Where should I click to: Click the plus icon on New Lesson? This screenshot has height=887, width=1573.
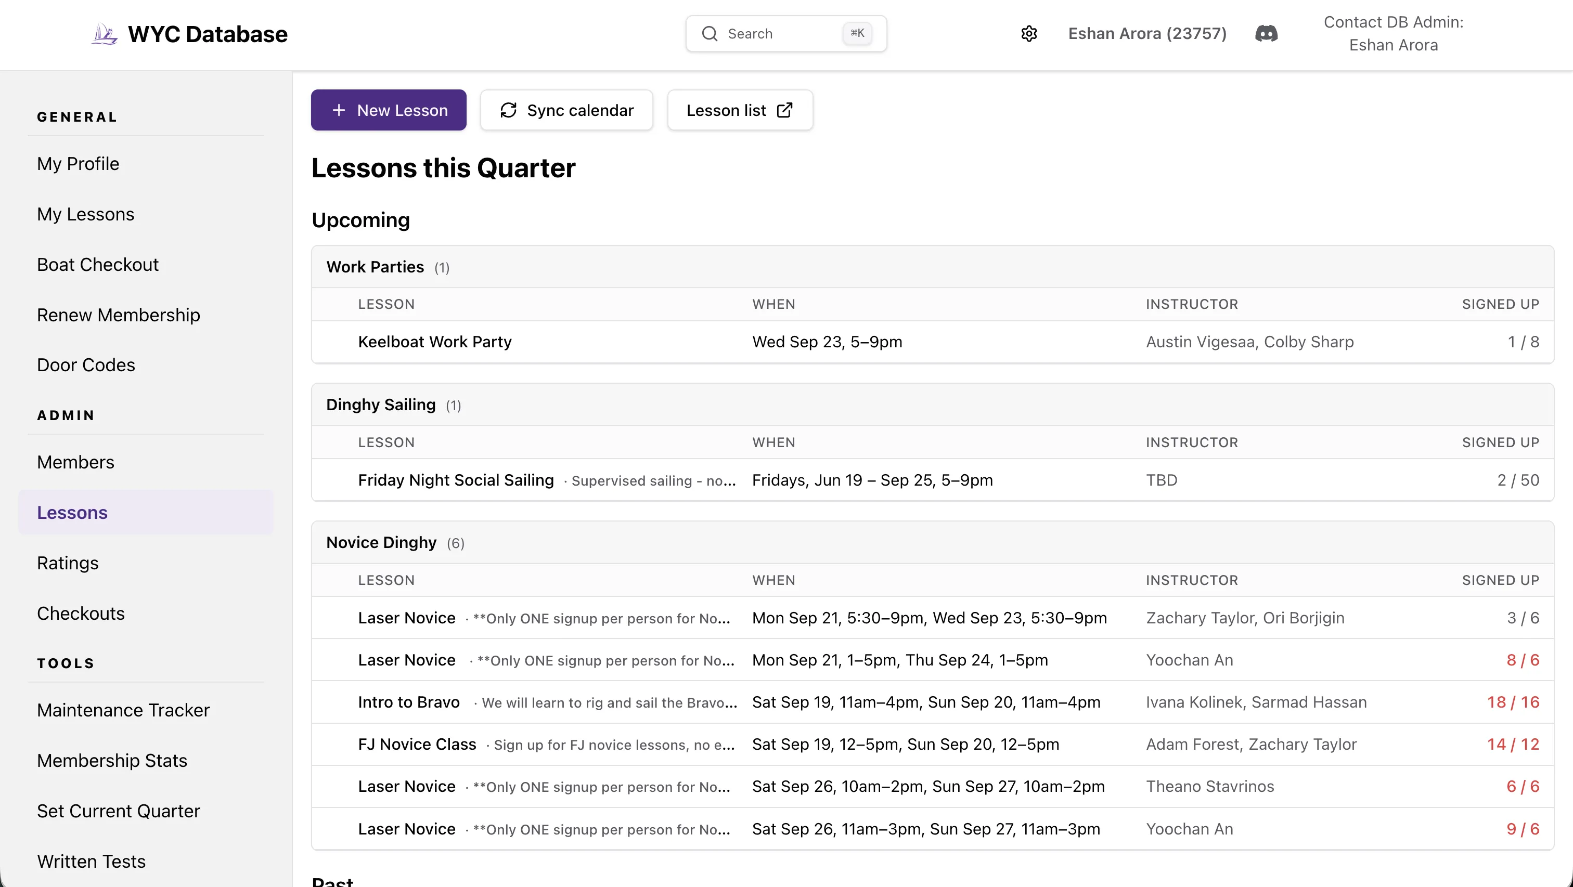pyautogui.click(x=339, y=110)
